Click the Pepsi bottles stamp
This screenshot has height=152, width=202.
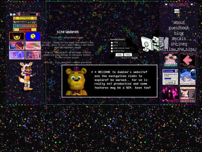coord(17,55)
